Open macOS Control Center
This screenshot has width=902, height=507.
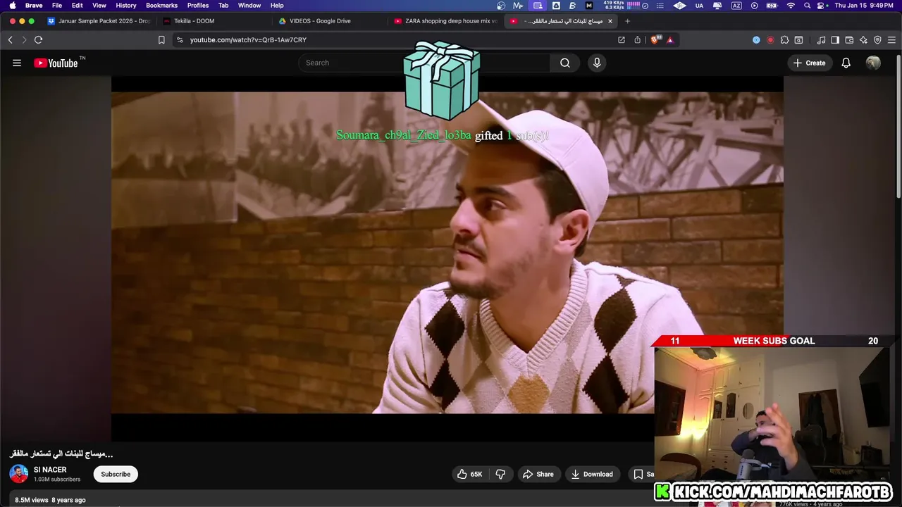(x=822, y=5)
